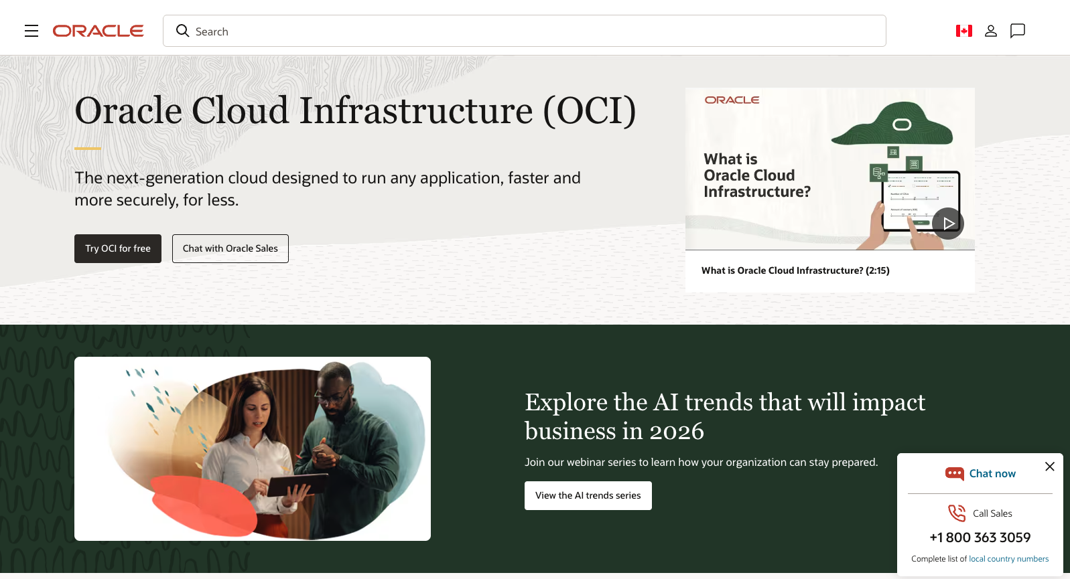This screenshot has width=1070, height=579.
Task: Open the account profile icon
Action: [991, 31]
